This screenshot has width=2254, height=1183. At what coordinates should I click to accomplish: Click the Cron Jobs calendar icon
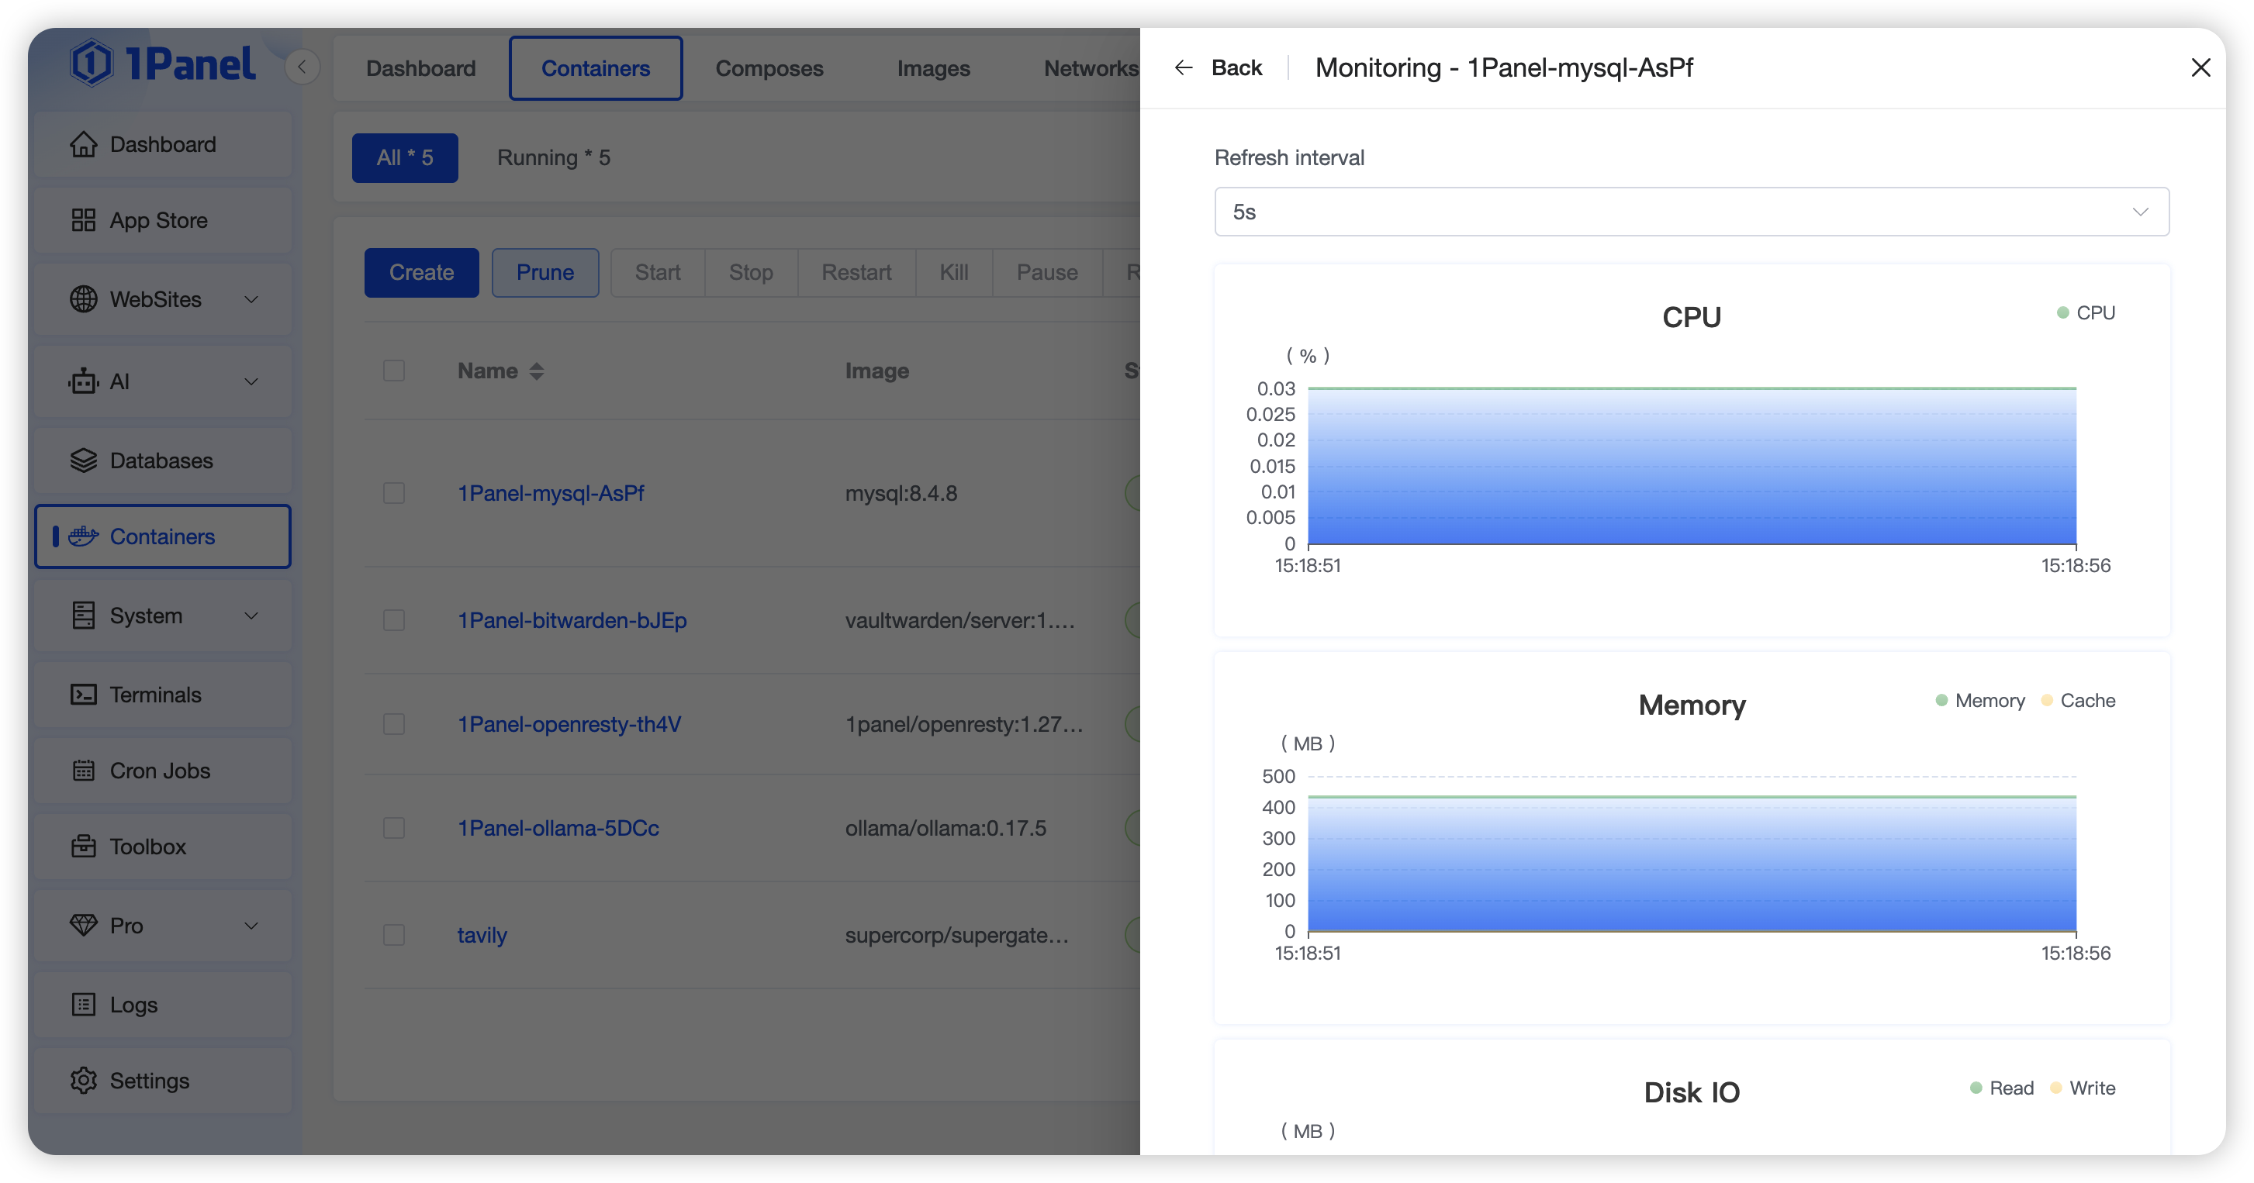point(83,771)
